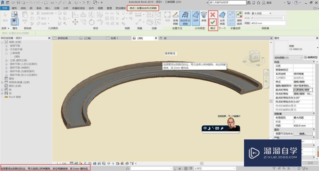Image resolution: width=319 pixels, height=171 pixels.
Task: Switch to the 结构 ribbon tab
Action: tap(23, 8)
